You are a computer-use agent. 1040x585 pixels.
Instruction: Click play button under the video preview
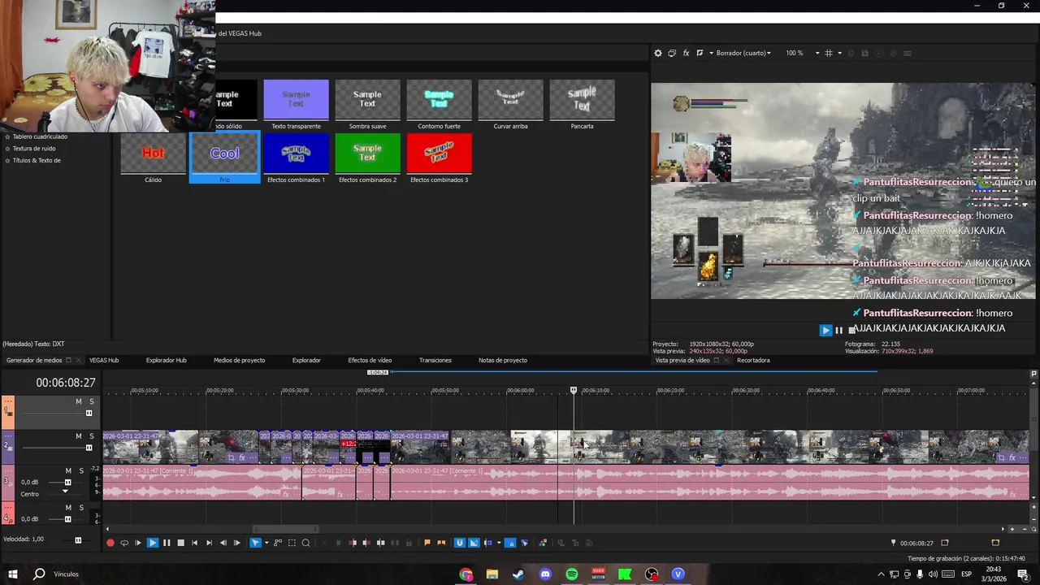click(825, 330)
